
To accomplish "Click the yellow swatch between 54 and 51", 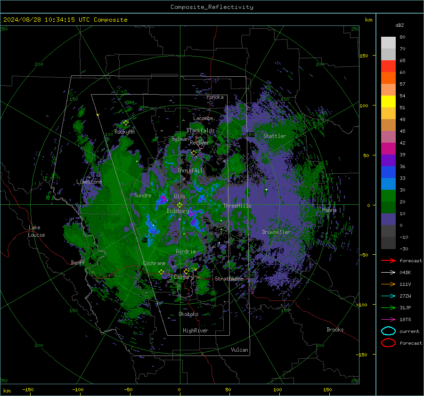I will click(x=388, y=102).
